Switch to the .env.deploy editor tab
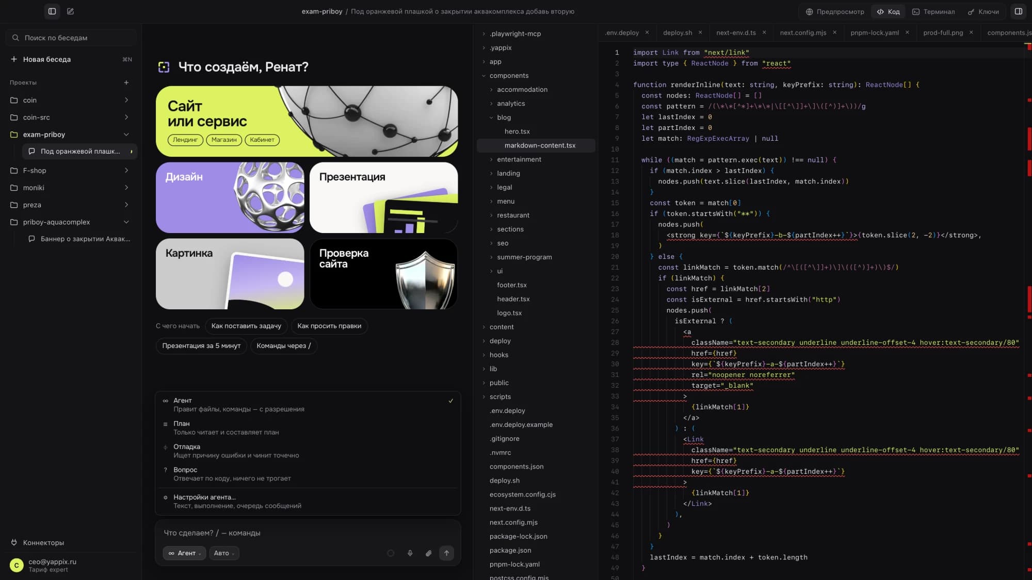The image size is (1032, 580). point(622,32)
